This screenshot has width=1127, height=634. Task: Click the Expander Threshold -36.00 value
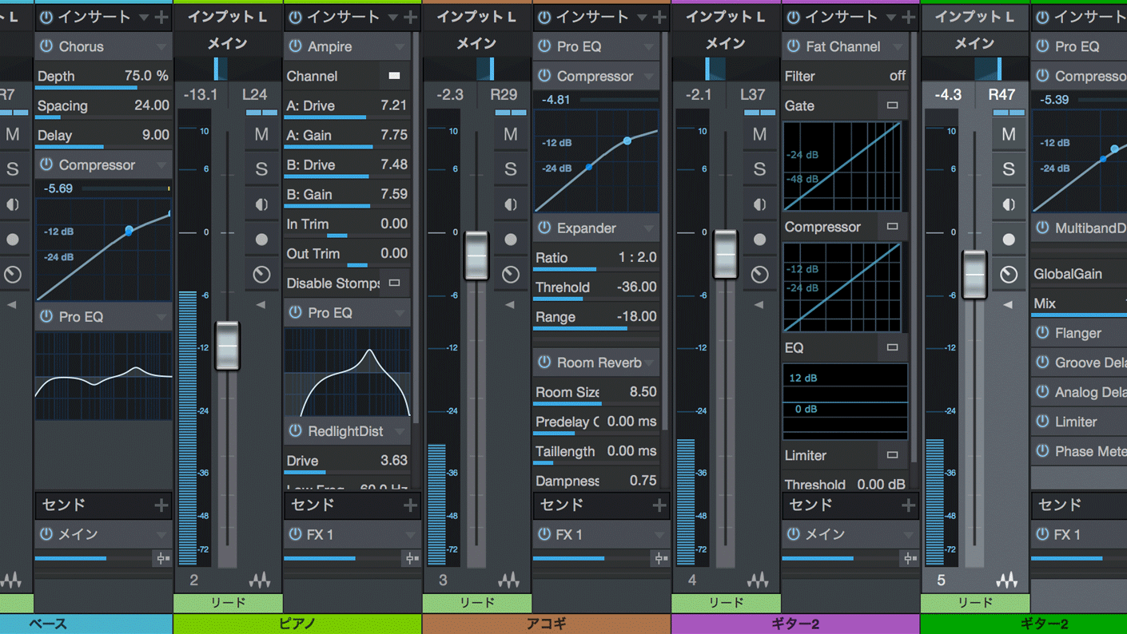(x=636, y=287)
